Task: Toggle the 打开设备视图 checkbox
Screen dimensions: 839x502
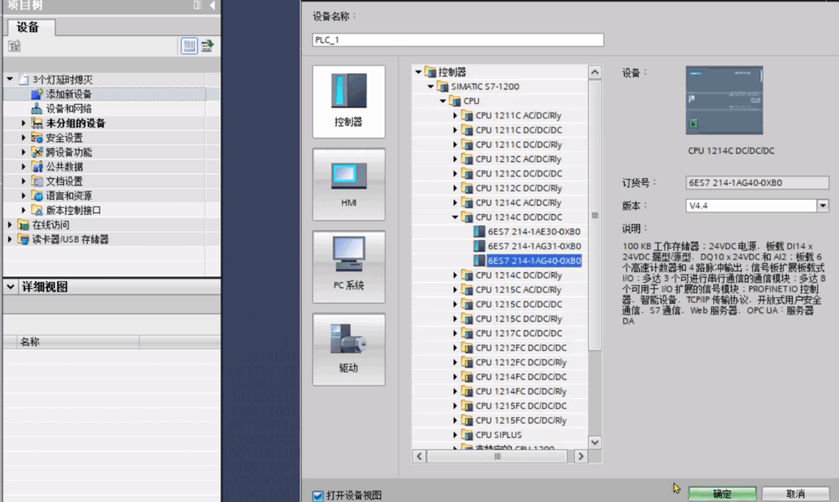Action: (x=318, y=495)
